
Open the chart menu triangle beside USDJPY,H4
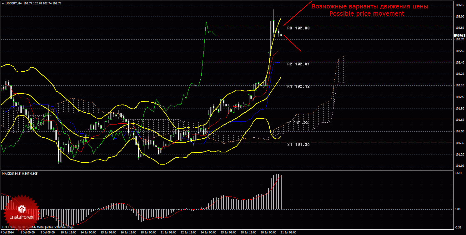pos(3,3)
